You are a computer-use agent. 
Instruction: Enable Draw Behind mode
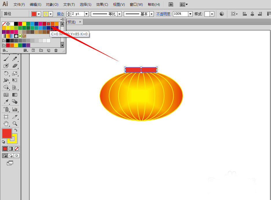point(11,155)
